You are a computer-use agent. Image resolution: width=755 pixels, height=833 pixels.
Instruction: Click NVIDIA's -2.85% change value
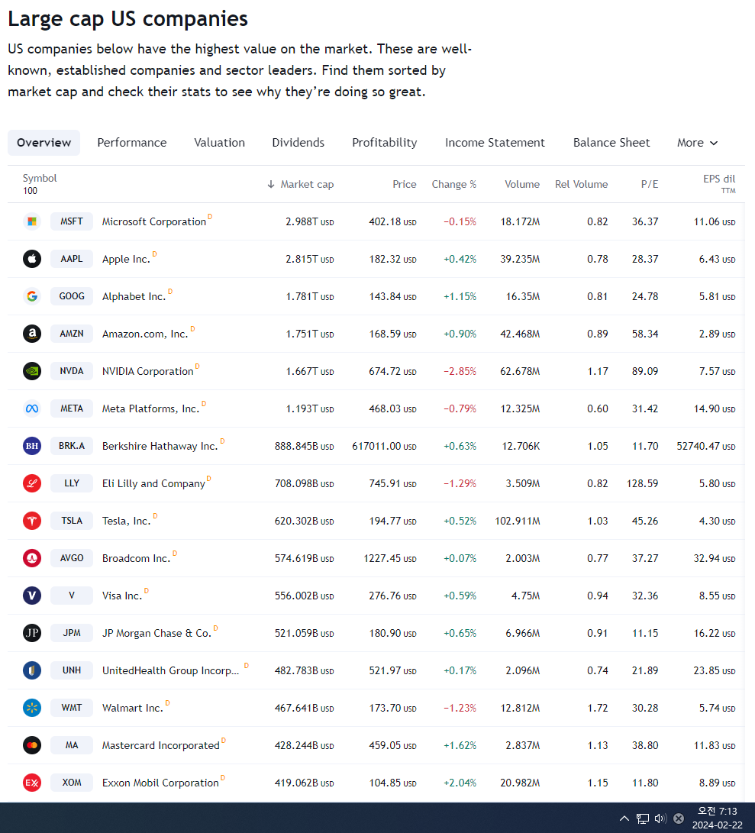460,371
